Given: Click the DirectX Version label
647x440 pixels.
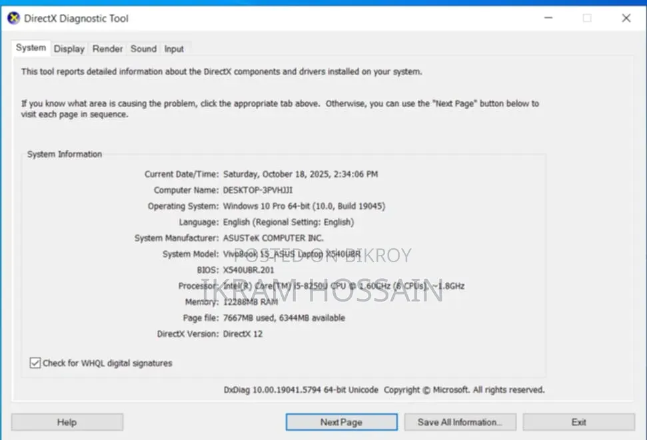Looking at the screenshot, I should 188,333.
